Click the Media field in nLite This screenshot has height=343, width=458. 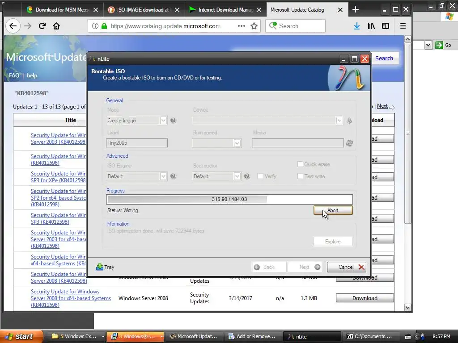(297, 143)
